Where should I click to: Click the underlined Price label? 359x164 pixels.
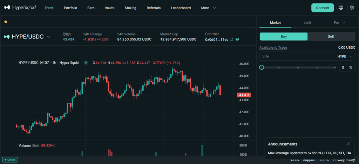(67, 34)
